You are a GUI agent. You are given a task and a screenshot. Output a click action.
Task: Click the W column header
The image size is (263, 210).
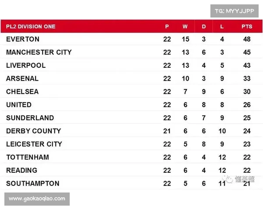(x=185, y=26)
